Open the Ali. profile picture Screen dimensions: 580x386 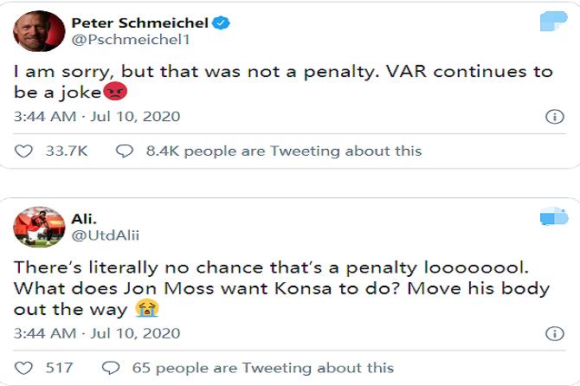pyautogui.click(x=36, y=227)
